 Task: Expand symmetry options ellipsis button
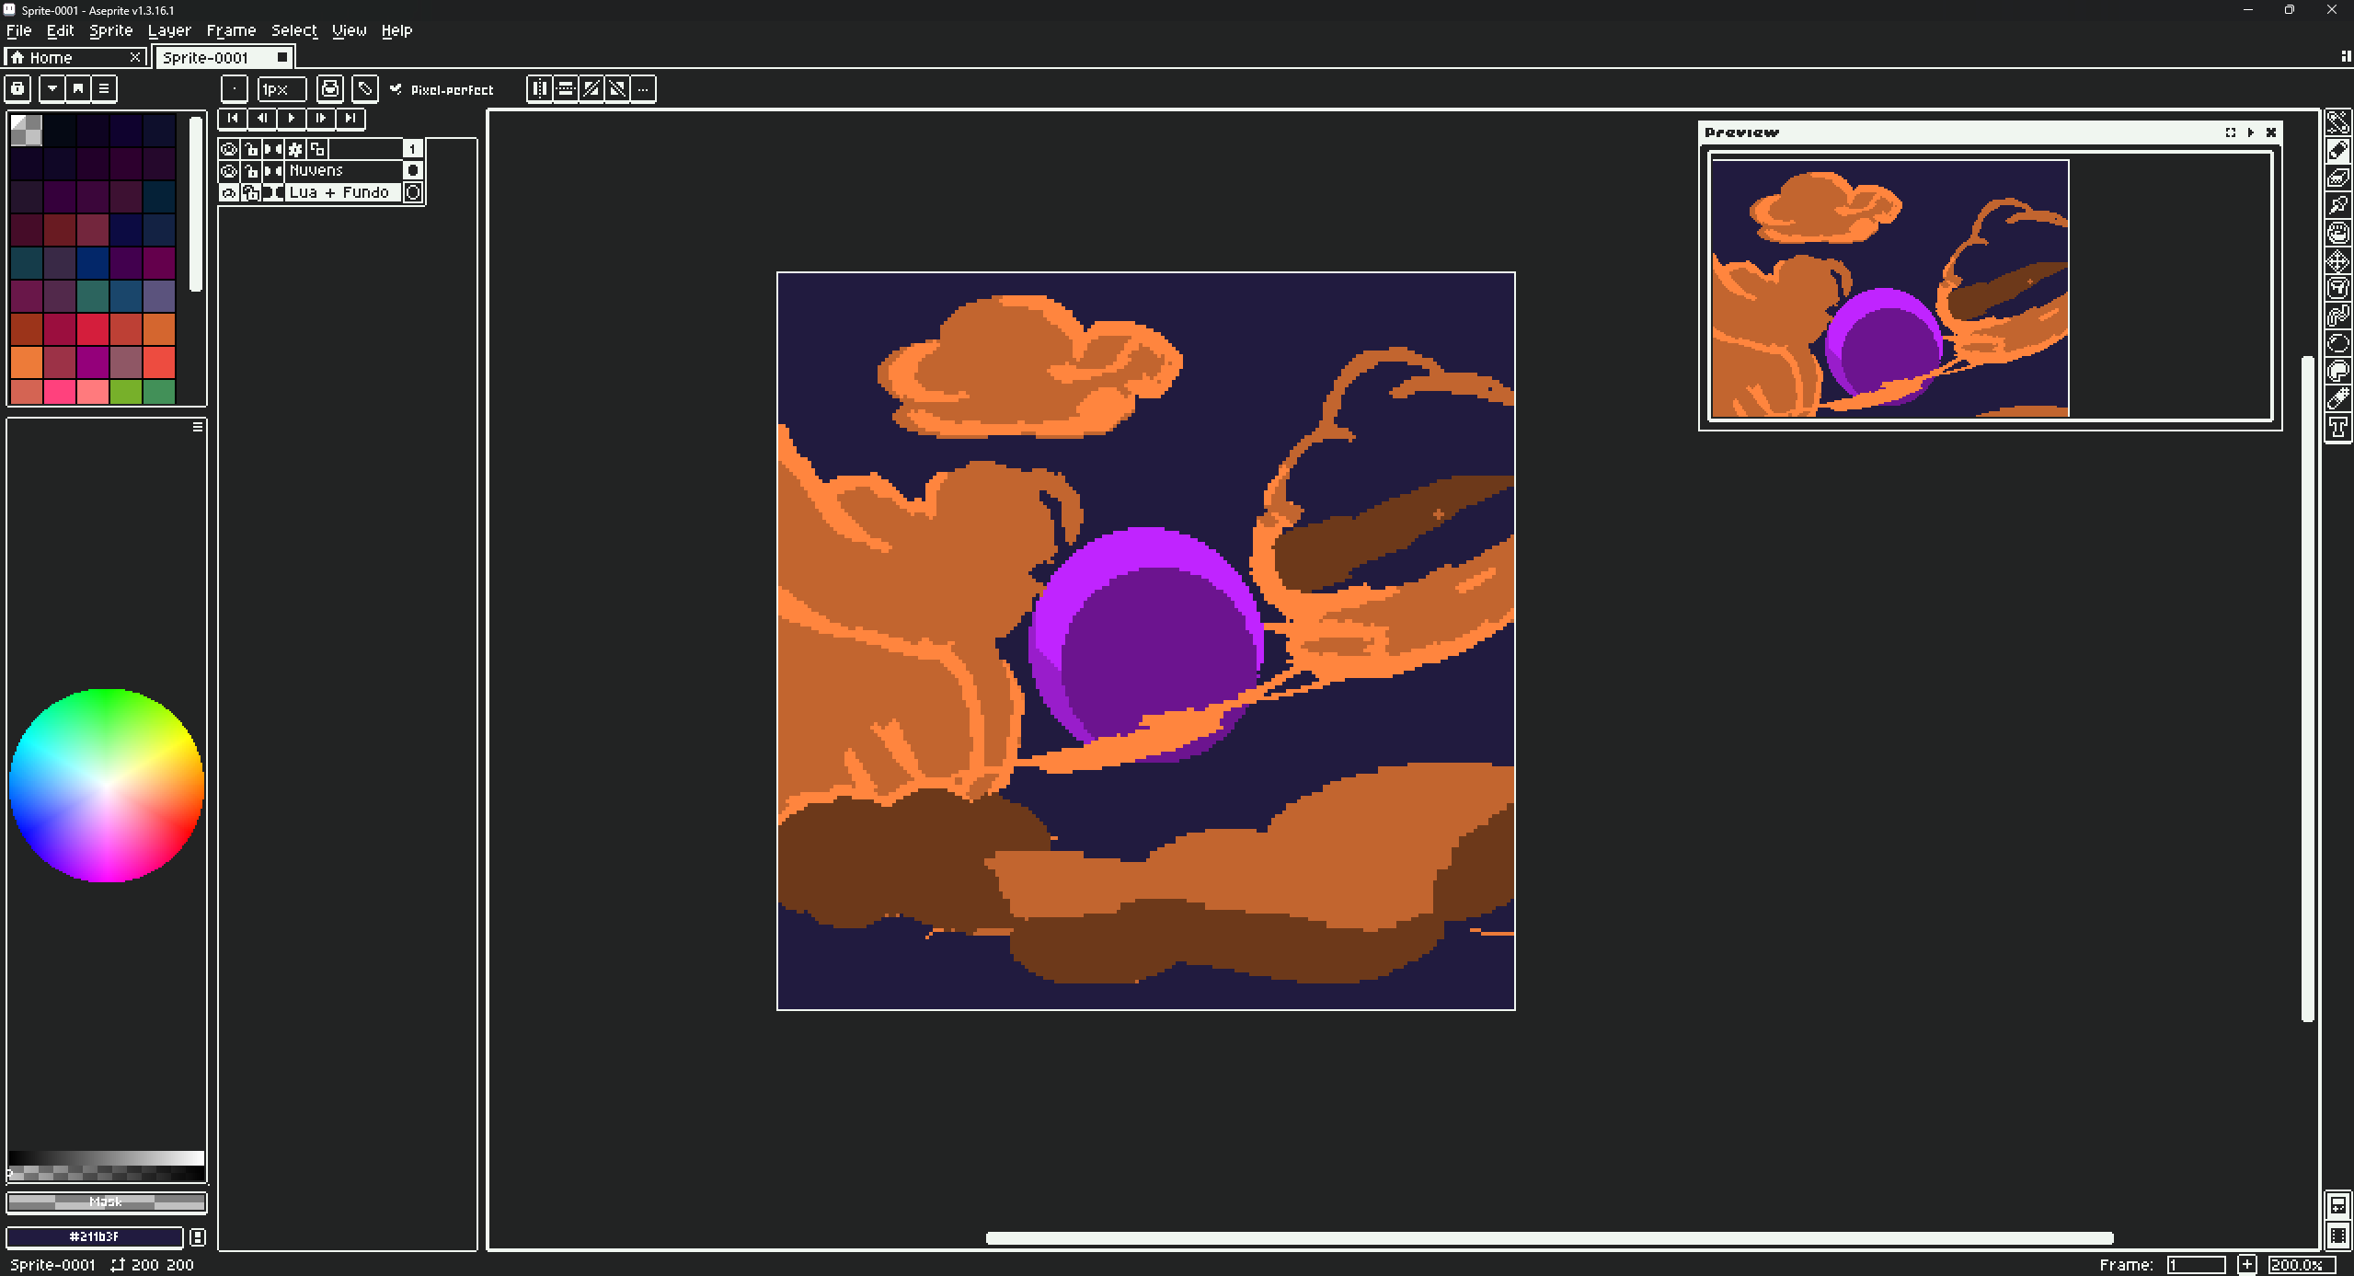tap(643, 89)
